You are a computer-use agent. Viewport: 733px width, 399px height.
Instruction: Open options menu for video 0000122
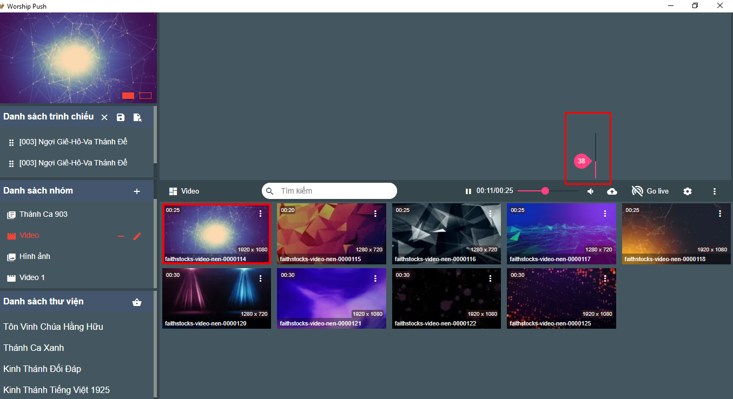click(491, 278)
